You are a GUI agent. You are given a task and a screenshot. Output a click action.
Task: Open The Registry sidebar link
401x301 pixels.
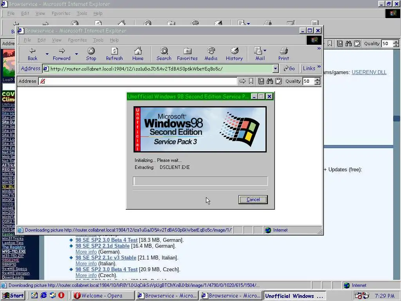pos(14,247)
